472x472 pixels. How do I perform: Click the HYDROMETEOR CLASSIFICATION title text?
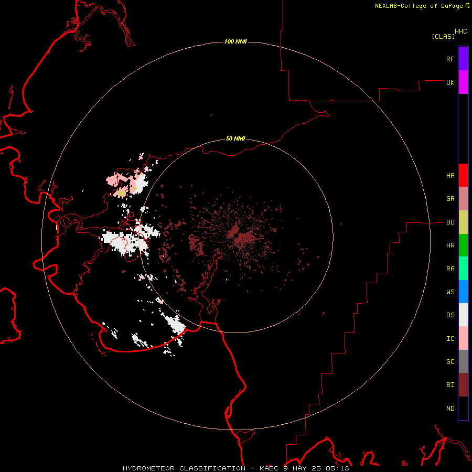click(x=184, y=468)
